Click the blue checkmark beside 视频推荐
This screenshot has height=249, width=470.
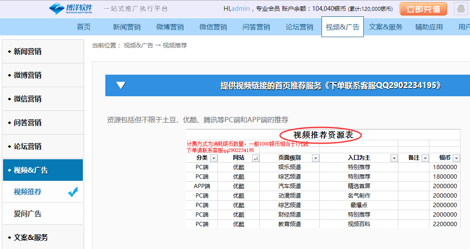coord(73,192)
